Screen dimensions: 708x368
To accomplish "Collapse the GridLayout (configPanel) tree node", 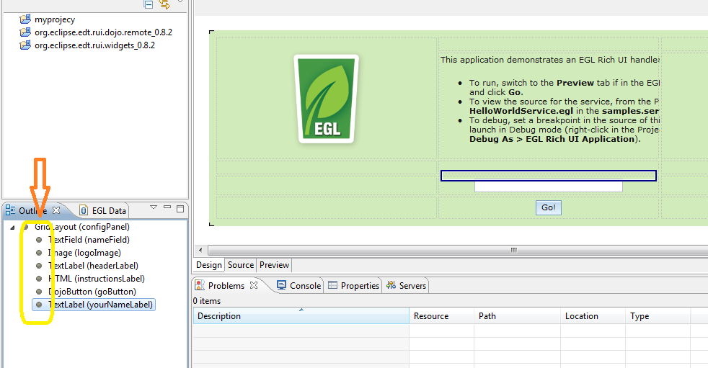I will 12,228.
